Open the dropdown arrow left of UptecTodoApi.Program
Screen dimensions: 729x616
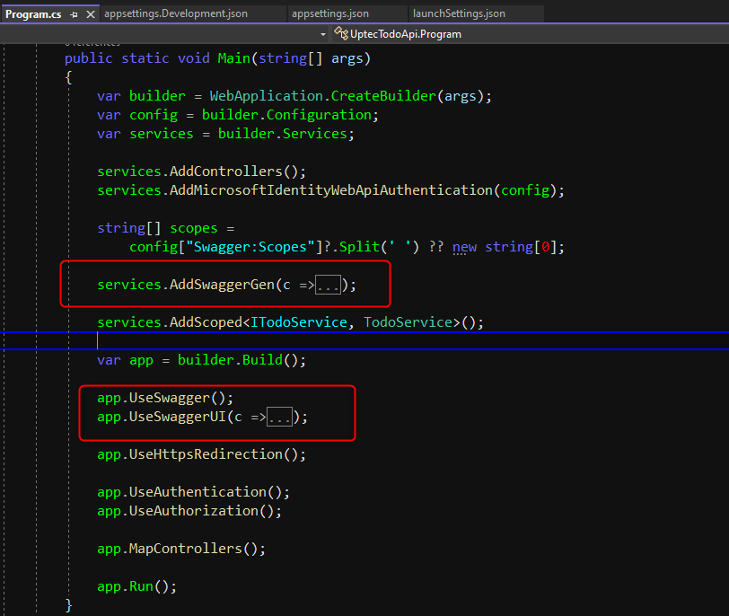click(323, 34)
